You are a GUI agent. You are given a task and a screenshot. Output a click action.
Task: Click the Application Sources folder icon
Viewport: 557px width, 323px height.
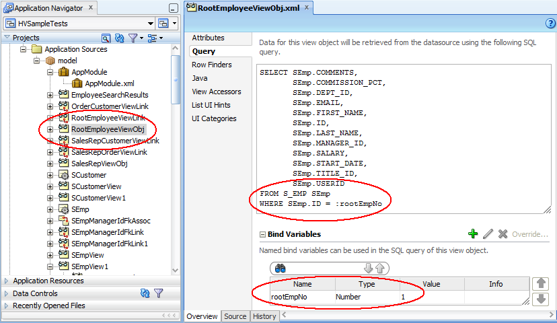(37, 49)
